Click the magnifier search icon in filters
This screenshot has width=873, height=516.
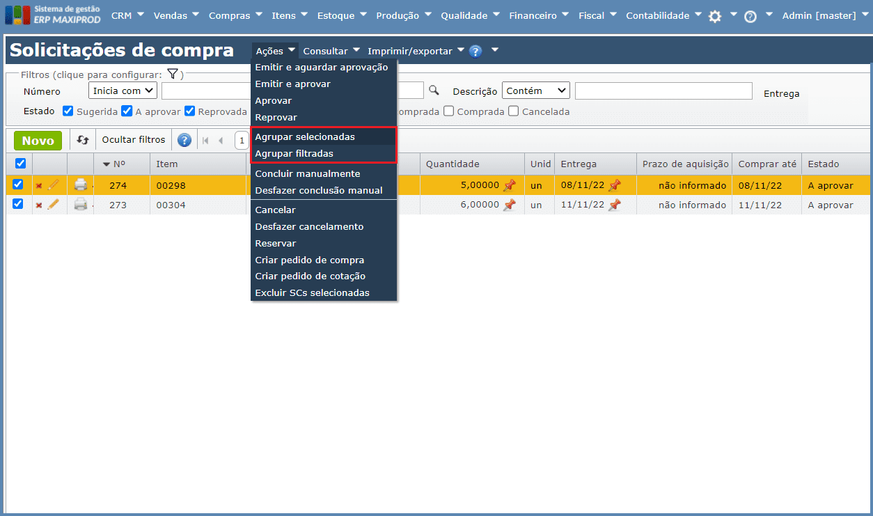click(434, 91)
